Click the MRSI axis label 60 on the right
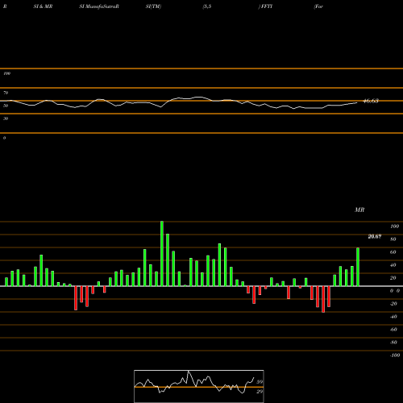403x403 pixels. pyautogui.click(x=393, y=252)
